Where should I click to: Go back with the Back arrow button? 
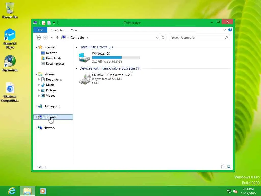pos(38,38)
